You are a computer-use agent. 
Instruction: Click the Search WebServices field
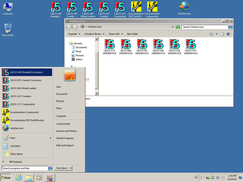(205, 27)
